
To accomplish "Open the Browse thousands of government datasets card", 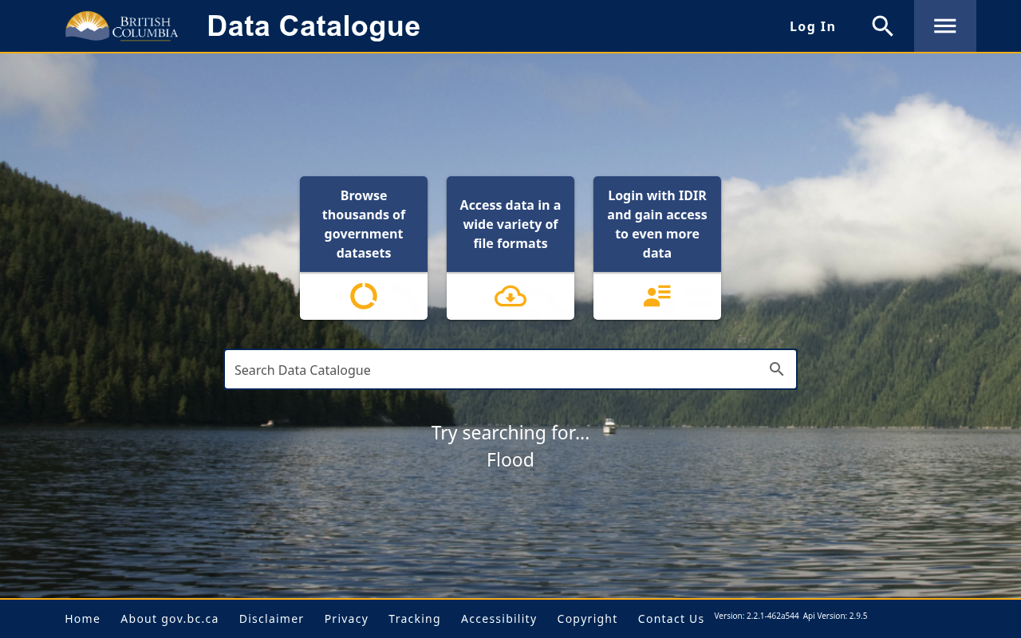I will point(364,248).
